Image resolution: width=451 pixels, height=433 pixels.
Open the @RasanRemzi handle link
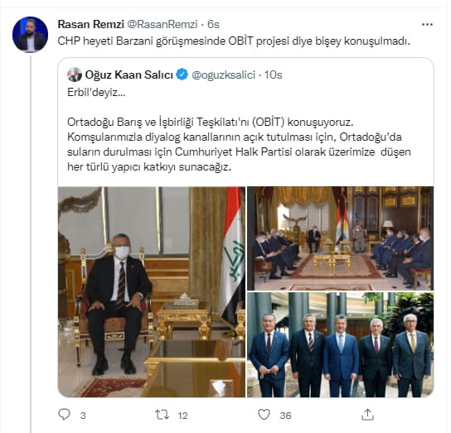(x=162, y=24)
